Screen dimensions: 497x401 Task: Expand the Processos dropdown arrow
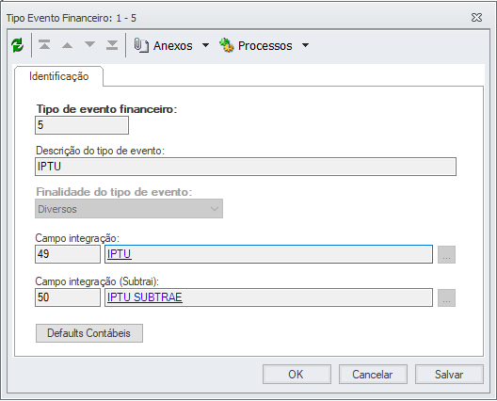tap(305, 45)
